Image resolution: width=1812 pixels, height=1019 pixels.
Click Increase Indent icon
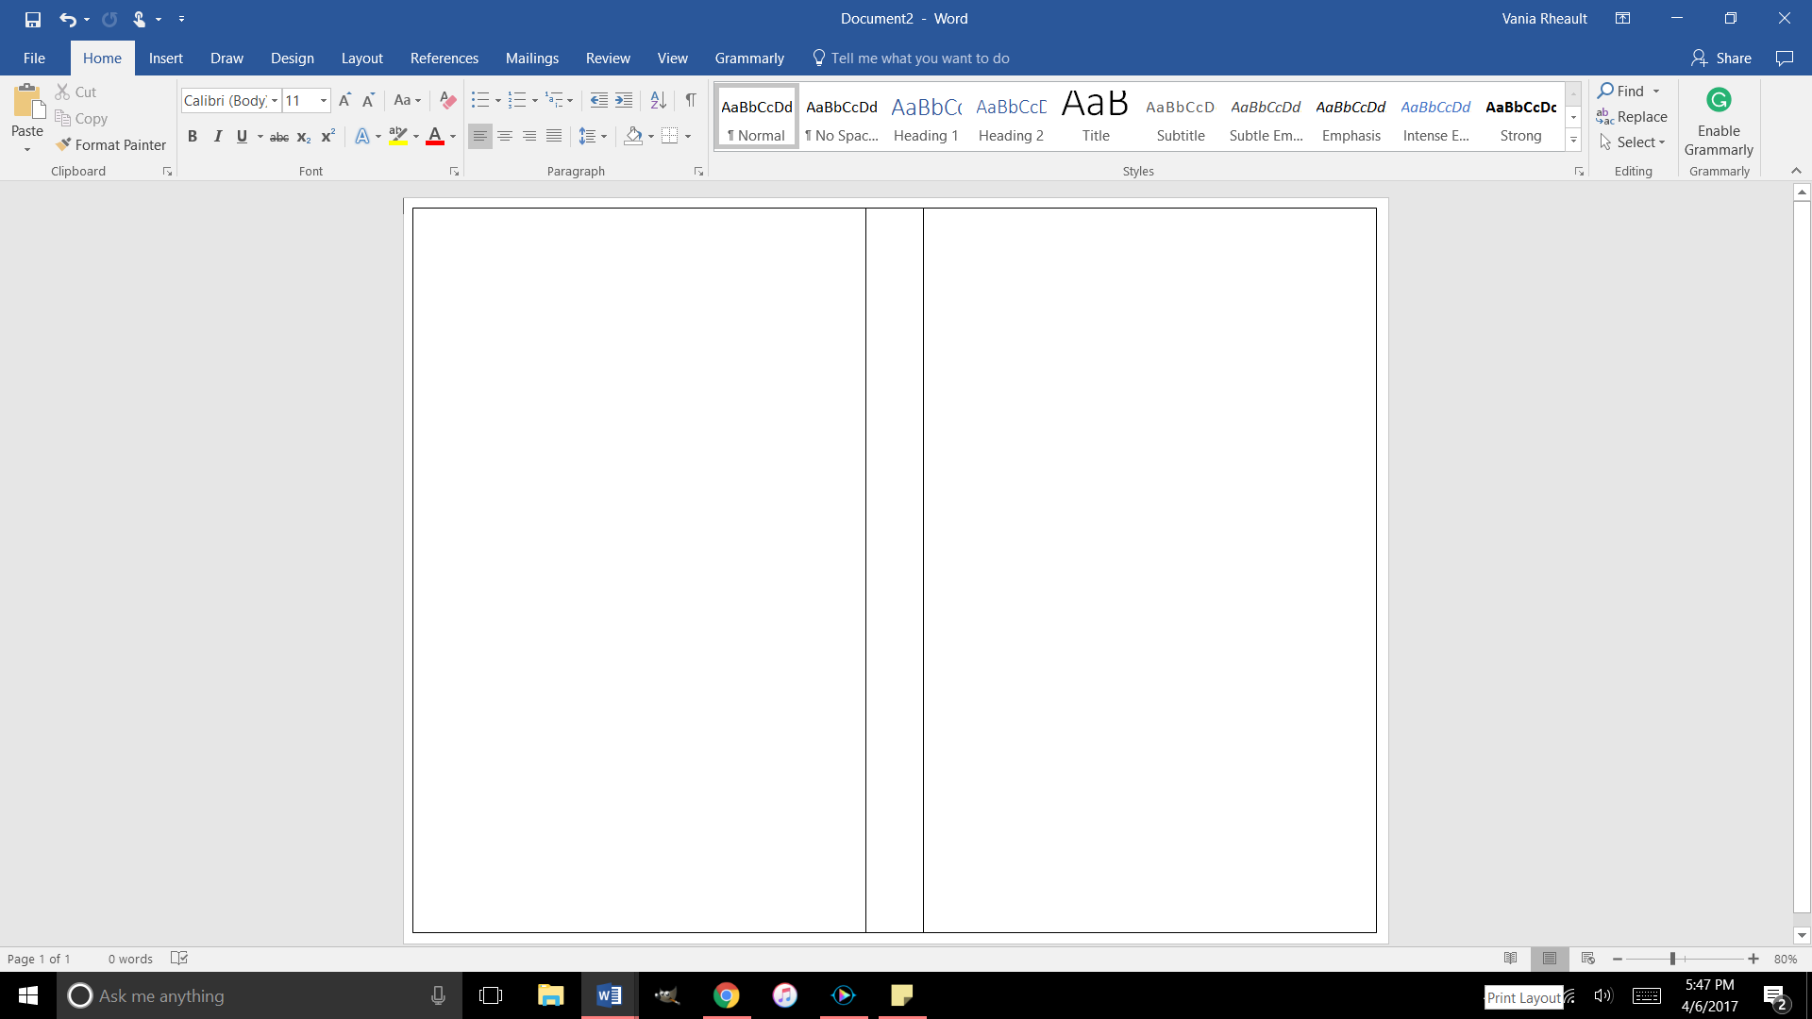point(624,100)
